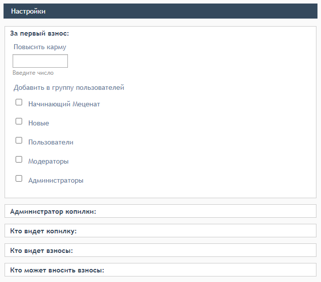Toggle the Модераторы checkbox
The image size is (321, 282).
19,159
